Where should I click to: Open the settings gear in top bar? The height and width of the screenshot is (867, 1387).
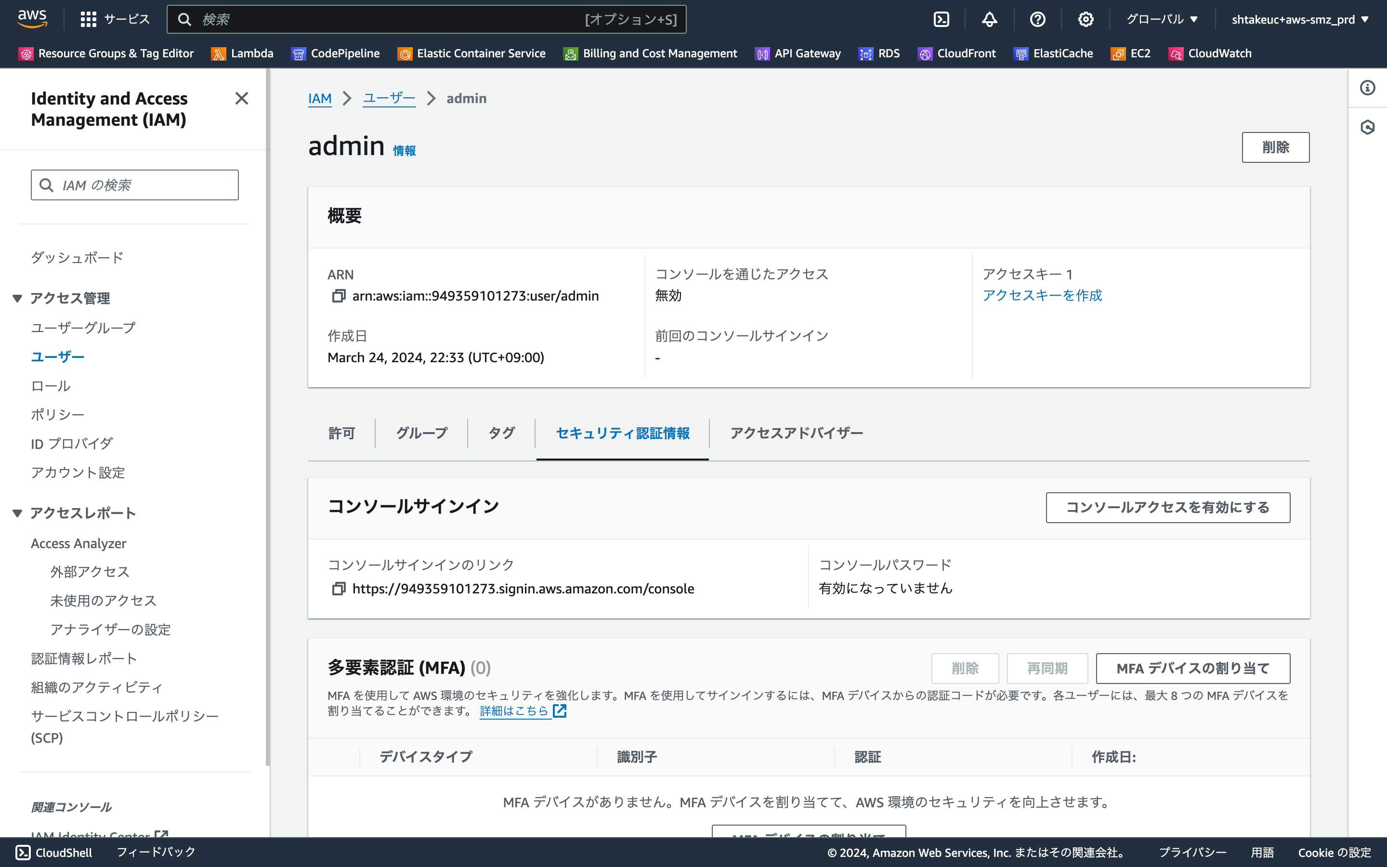coord(1086,19)
